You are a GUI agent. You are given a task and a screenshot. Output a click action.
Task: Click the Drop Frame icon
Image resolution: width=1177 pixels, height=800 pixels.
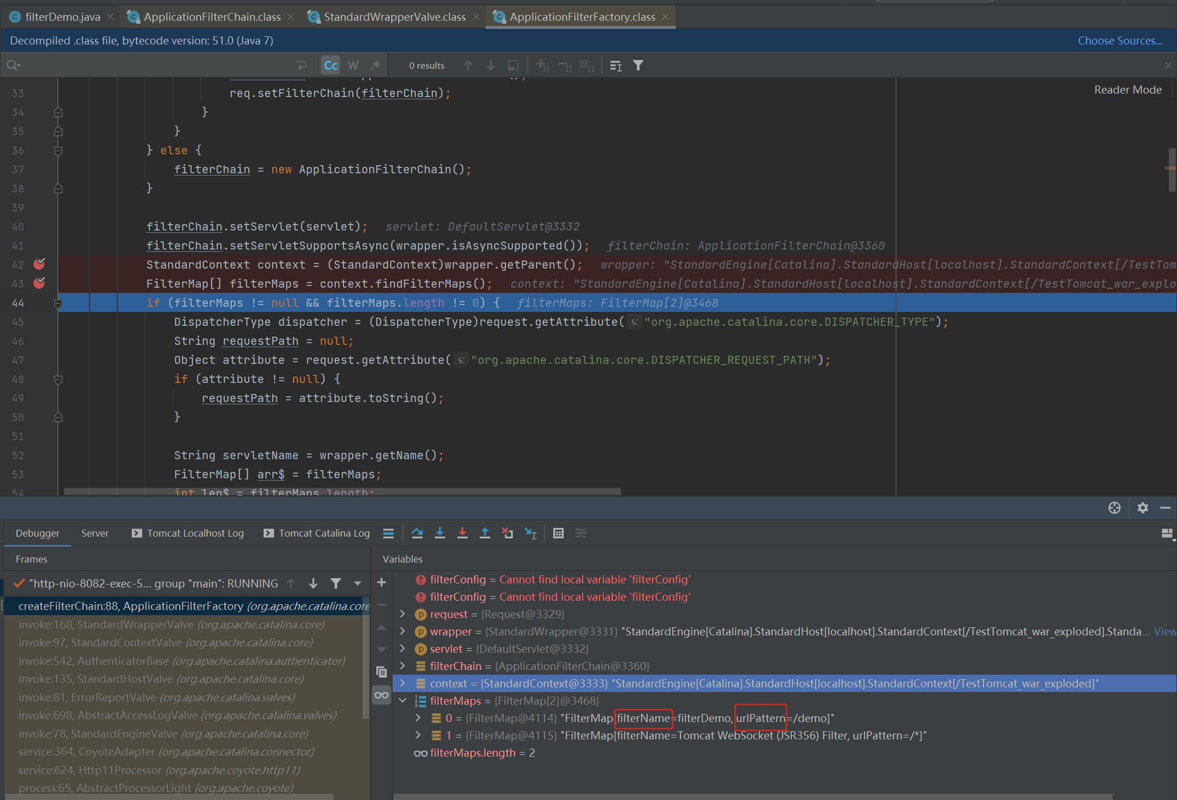pos(508,533)
